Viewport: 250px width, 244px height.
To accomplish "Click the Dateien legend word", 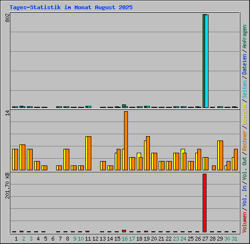I will [x=245, y=64].
